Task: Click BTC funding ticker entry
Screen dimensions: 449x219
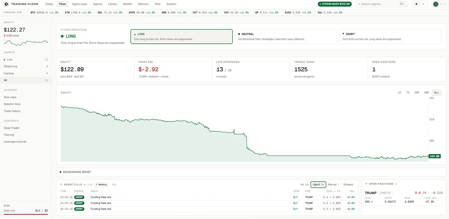Action: point(45,12)
